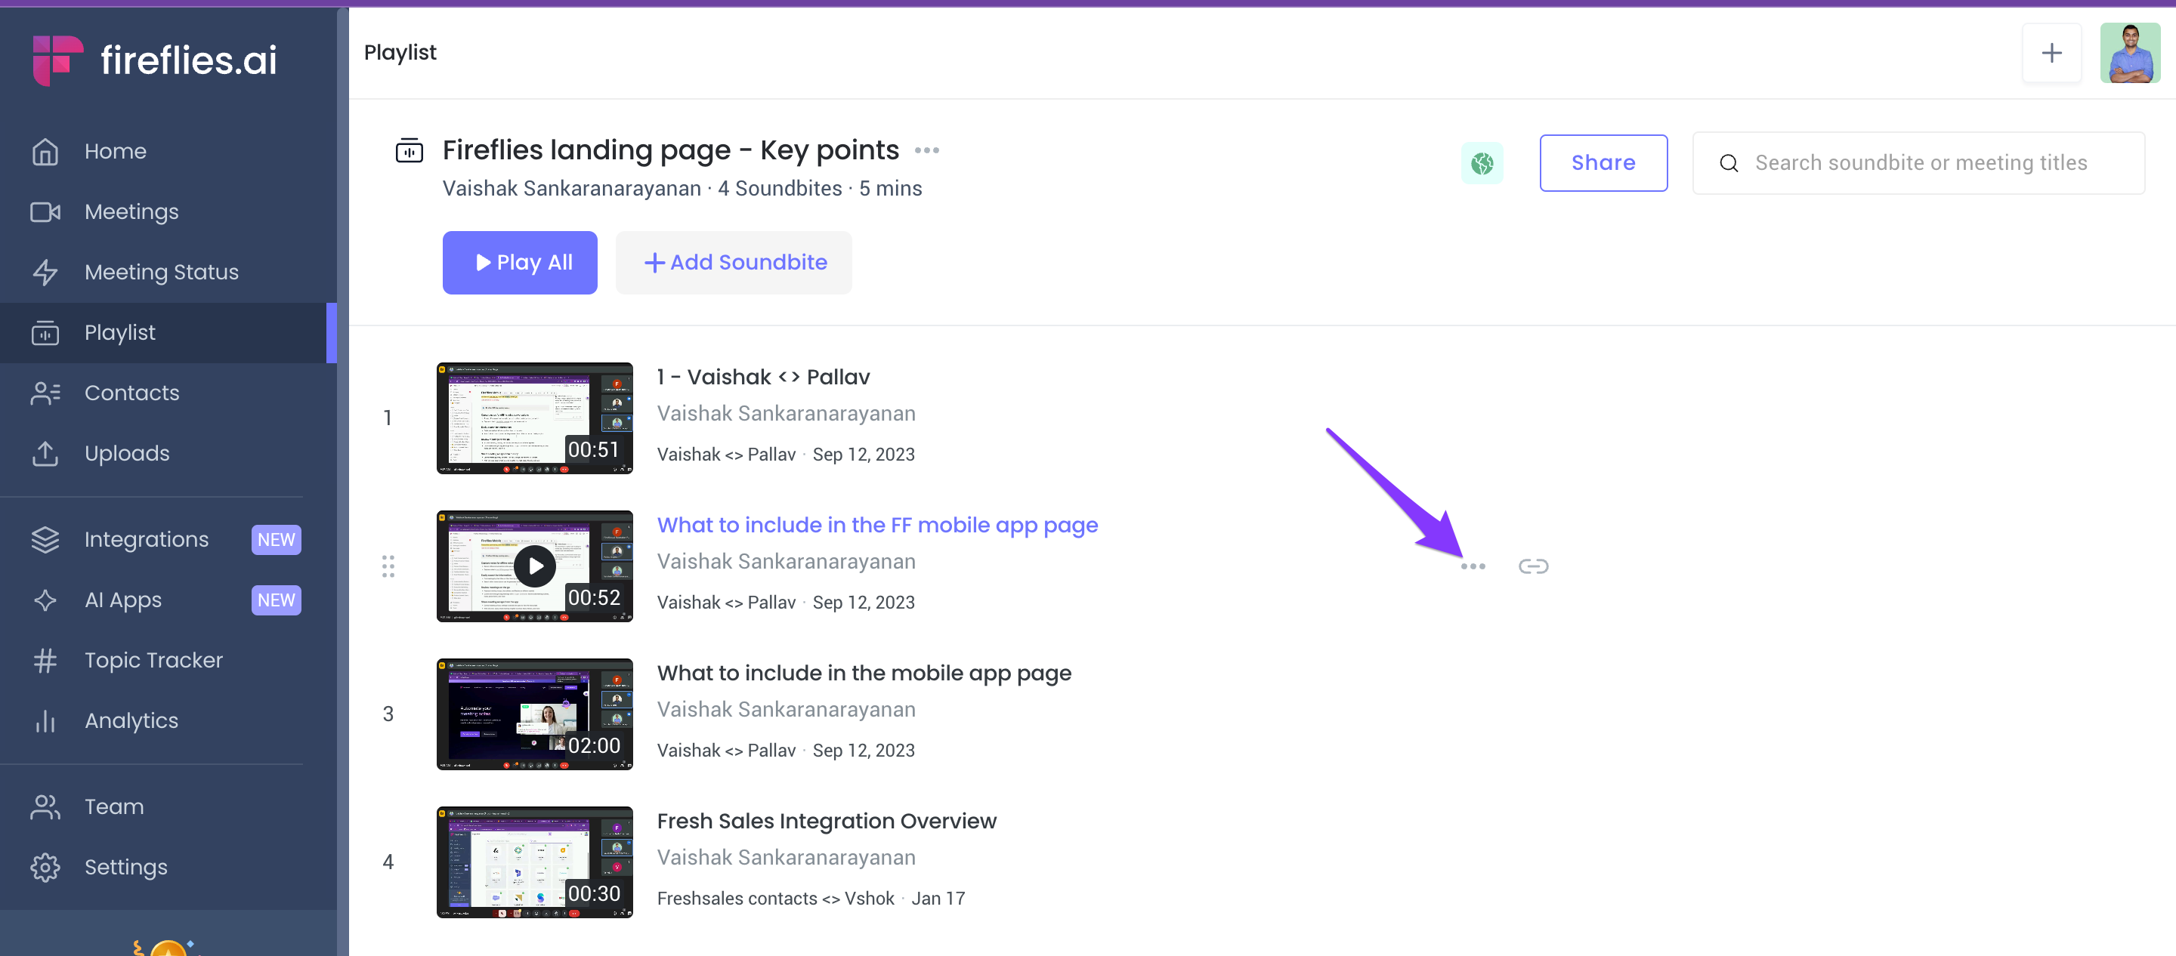Viewport: 2176px width, 956px height.
Task: Click the Meeting Status lightning icon
Action: (x=45, y=272)
